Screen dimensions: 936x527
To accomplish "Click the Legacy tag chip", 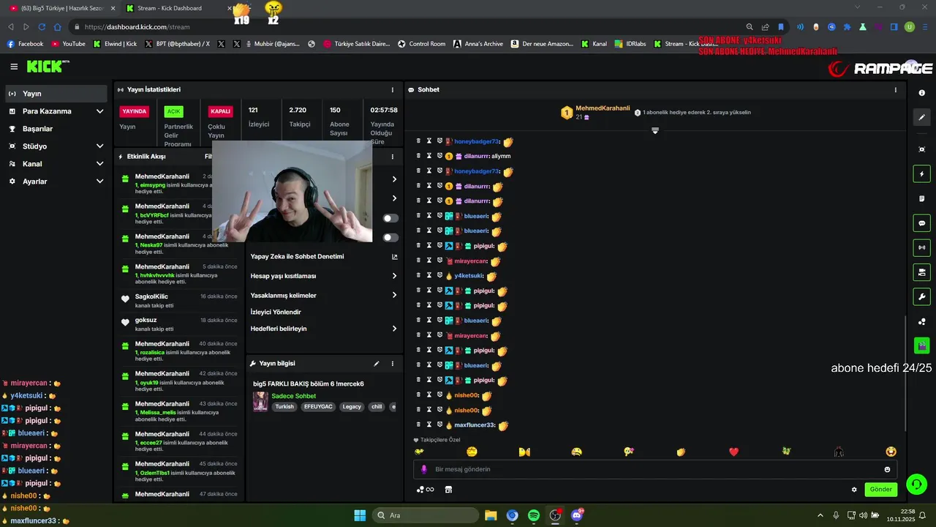I will (x=352, y=407).
